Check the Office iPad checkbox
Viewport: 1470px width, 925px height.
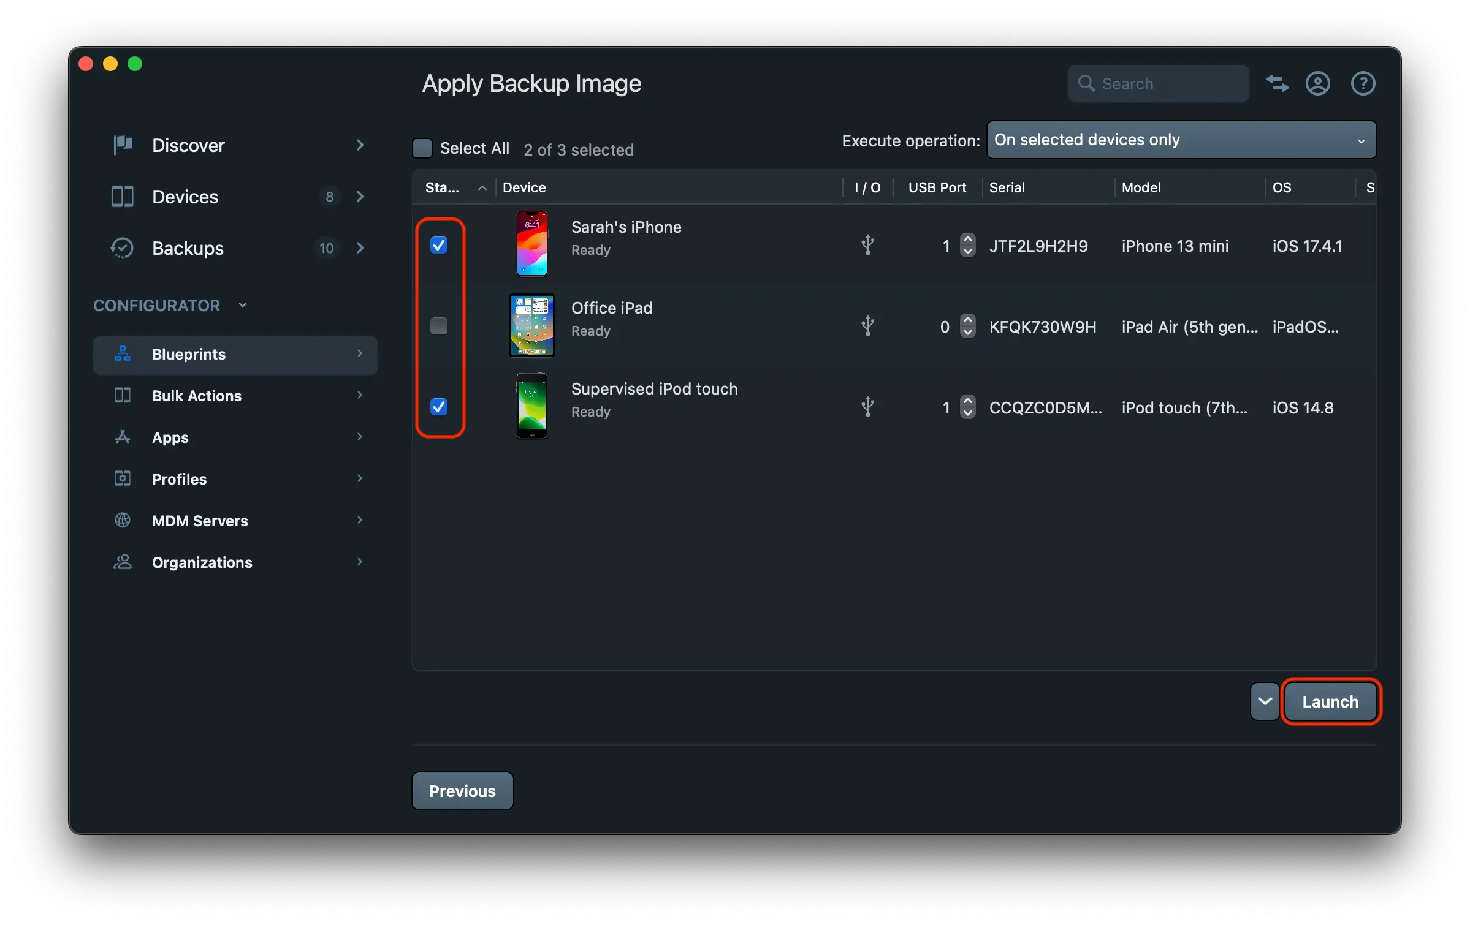coord(439,326)
